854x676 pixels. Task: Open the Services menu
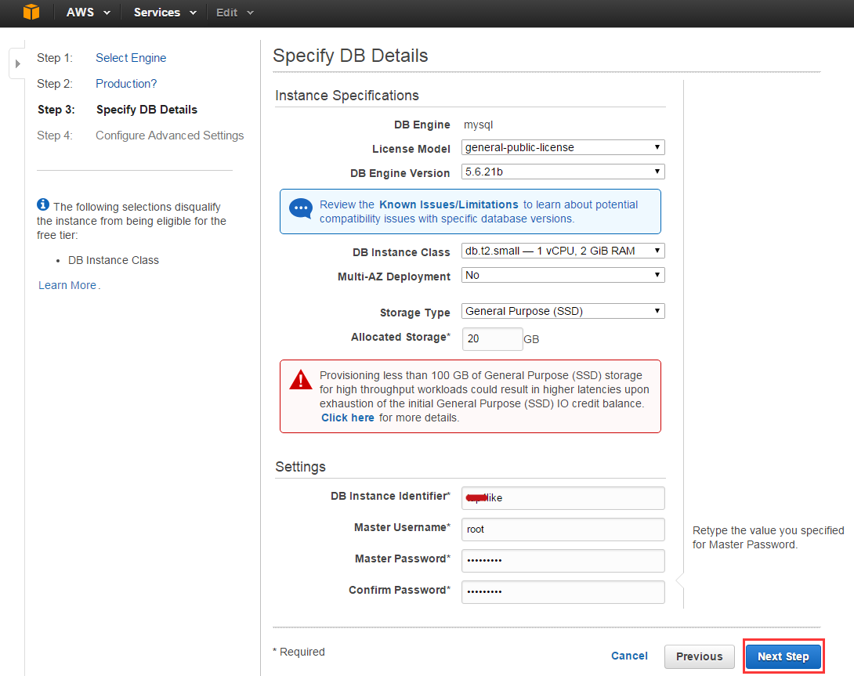165,13
